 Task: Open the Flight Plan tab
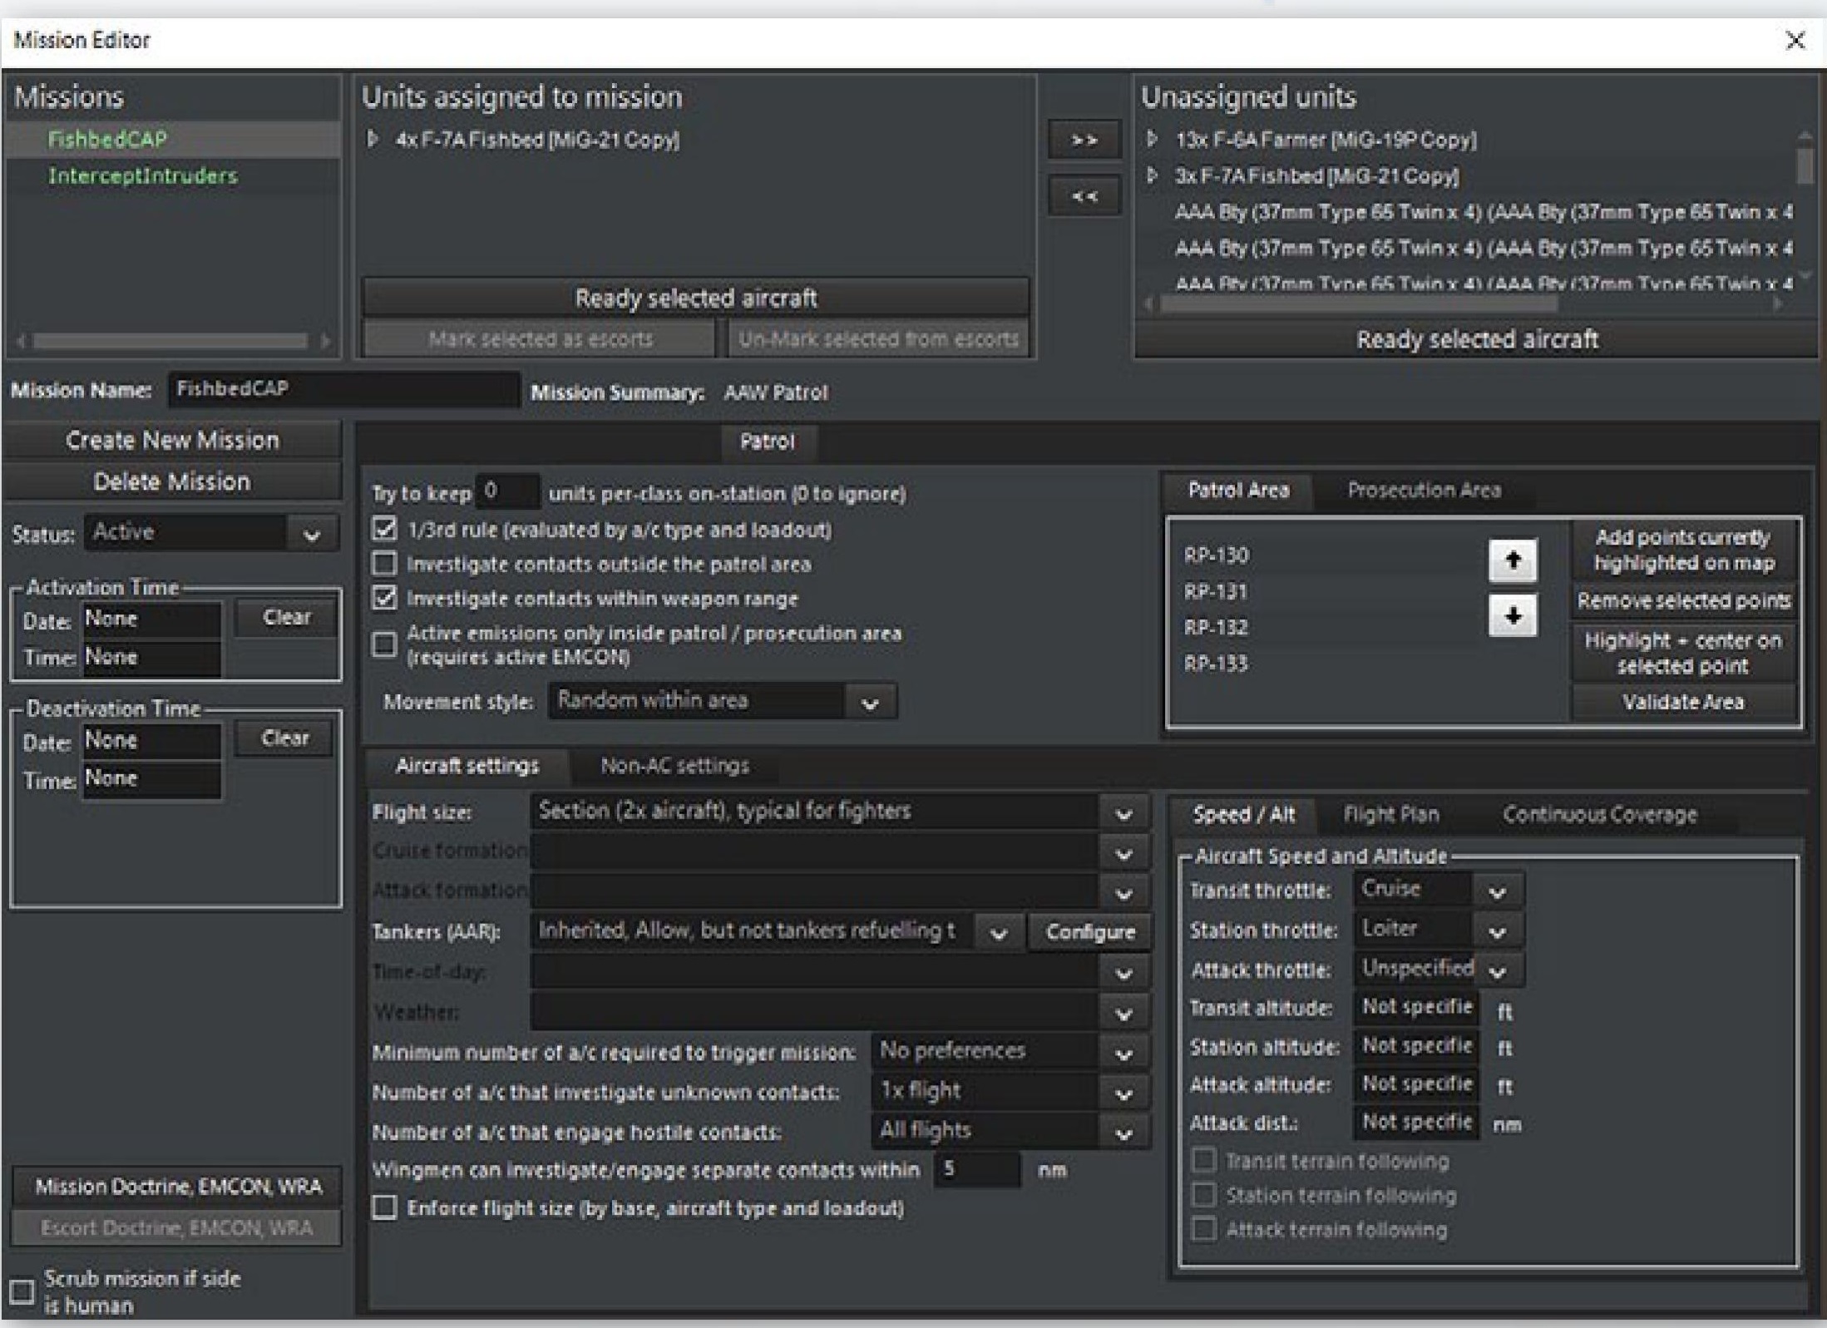(1390, 814)
